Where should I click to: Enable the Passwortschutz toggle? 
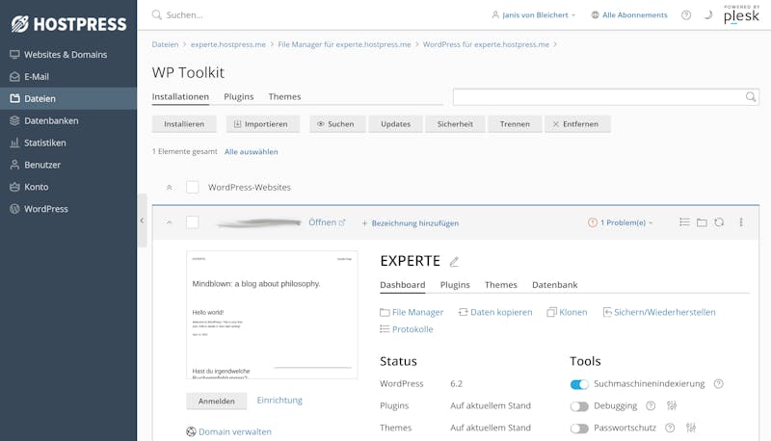[x=579, y=428]
